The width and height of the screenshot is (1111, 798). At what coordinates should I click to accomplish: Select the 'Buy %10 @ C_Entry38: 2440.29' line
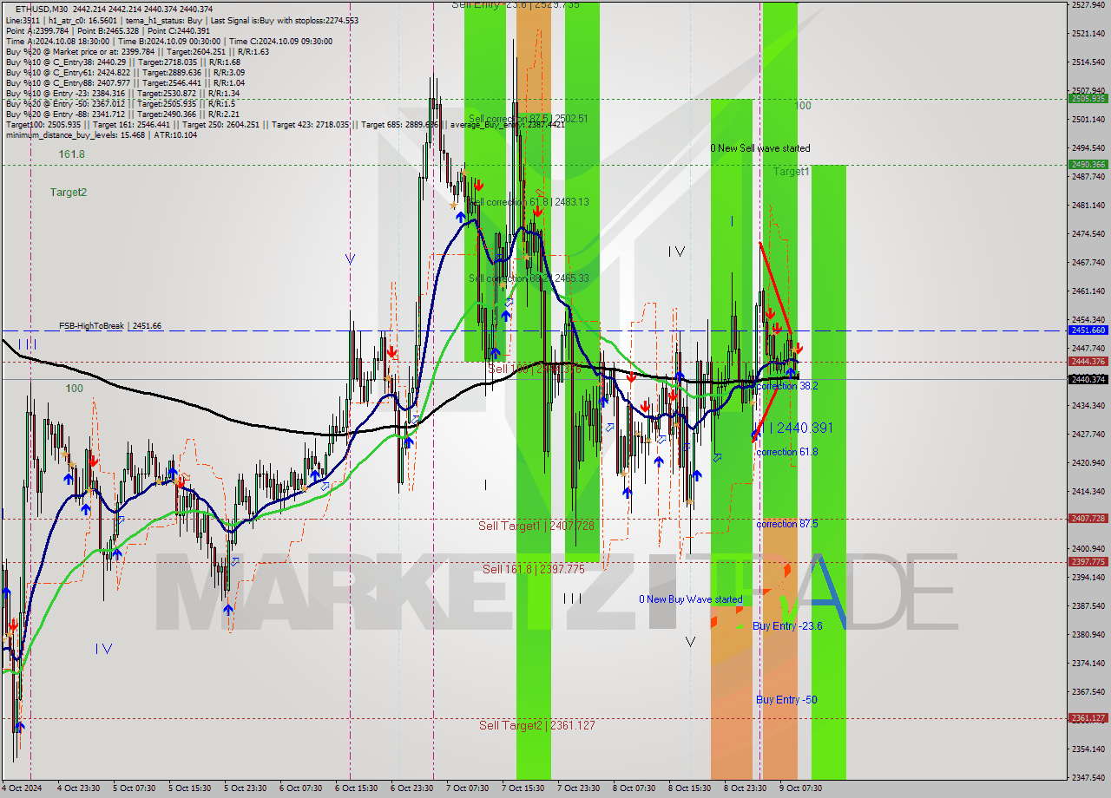click(x=122, y=62)
